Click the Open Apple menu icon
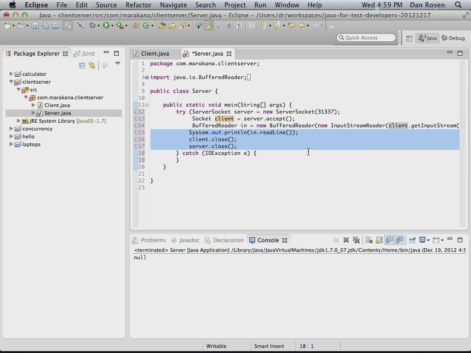The image size is (471, 353). tap(12, 5)
